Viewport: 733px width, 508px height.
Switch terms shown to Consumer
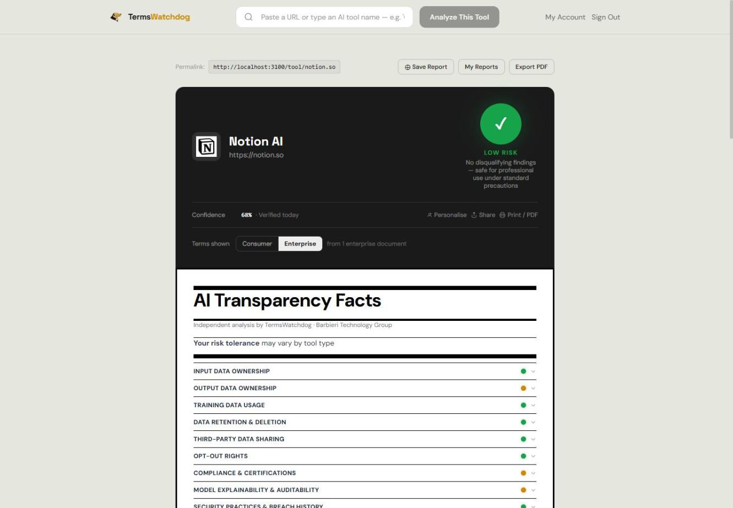coord(257,244)
